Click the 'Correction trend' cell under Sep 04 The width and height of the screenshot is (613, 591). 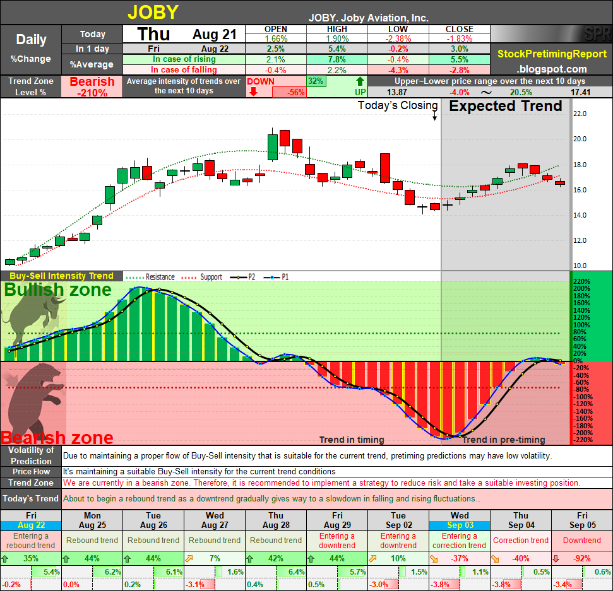[x=521, y=541]
